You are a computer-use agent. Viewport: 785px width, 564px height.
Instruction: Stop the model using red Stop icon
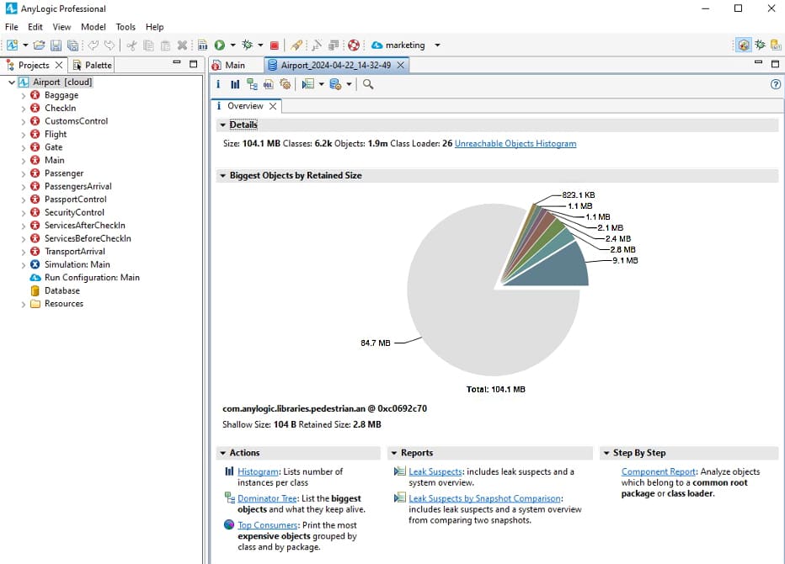point(275,45)
